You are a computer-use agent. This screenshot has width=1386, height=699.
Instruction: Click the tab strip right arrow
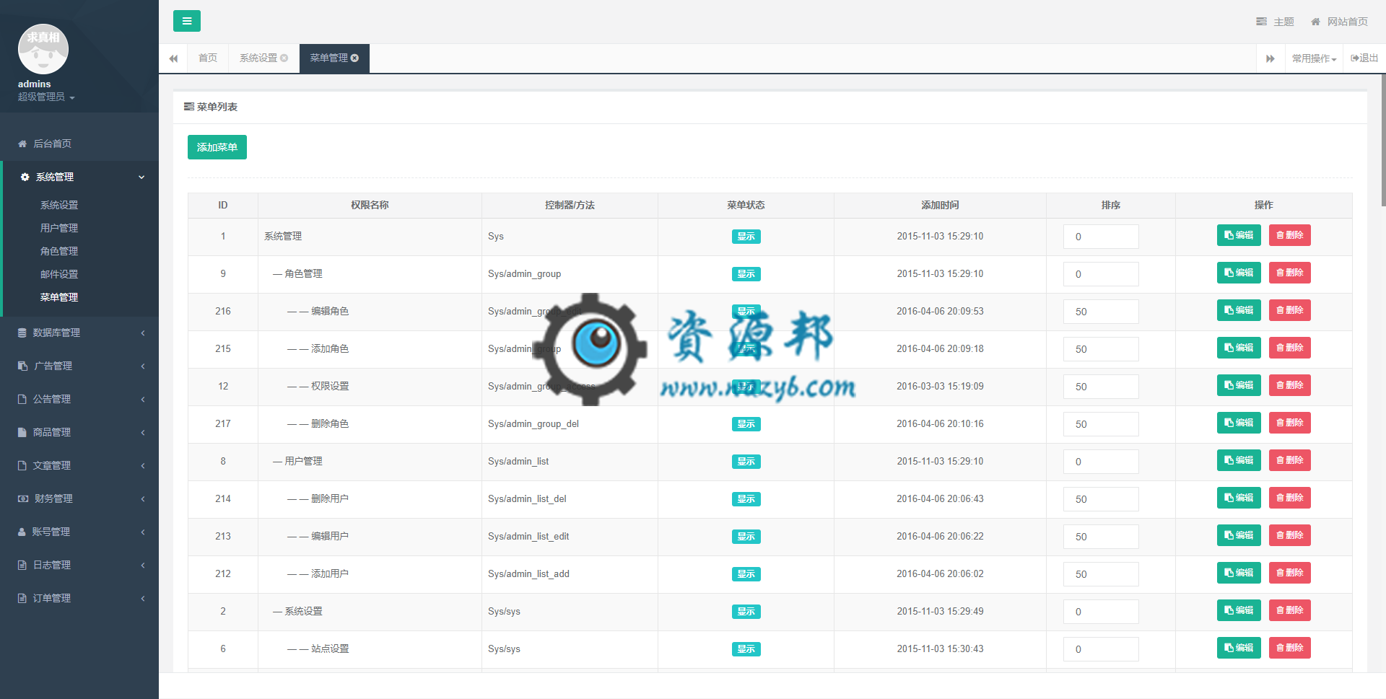1270,58
